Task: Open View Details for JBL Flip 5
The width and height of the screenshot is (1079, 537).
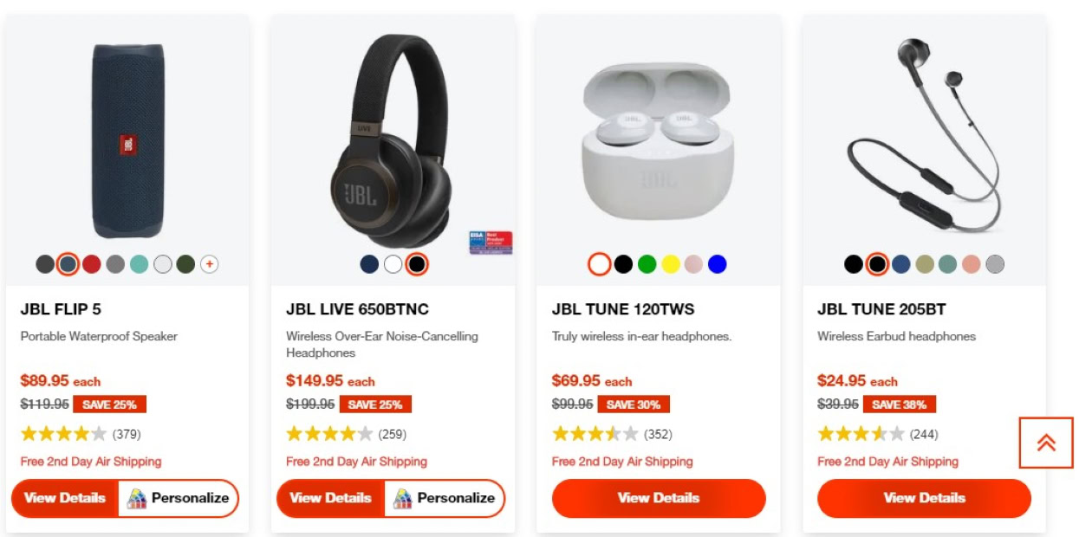Action: [65, 498]
